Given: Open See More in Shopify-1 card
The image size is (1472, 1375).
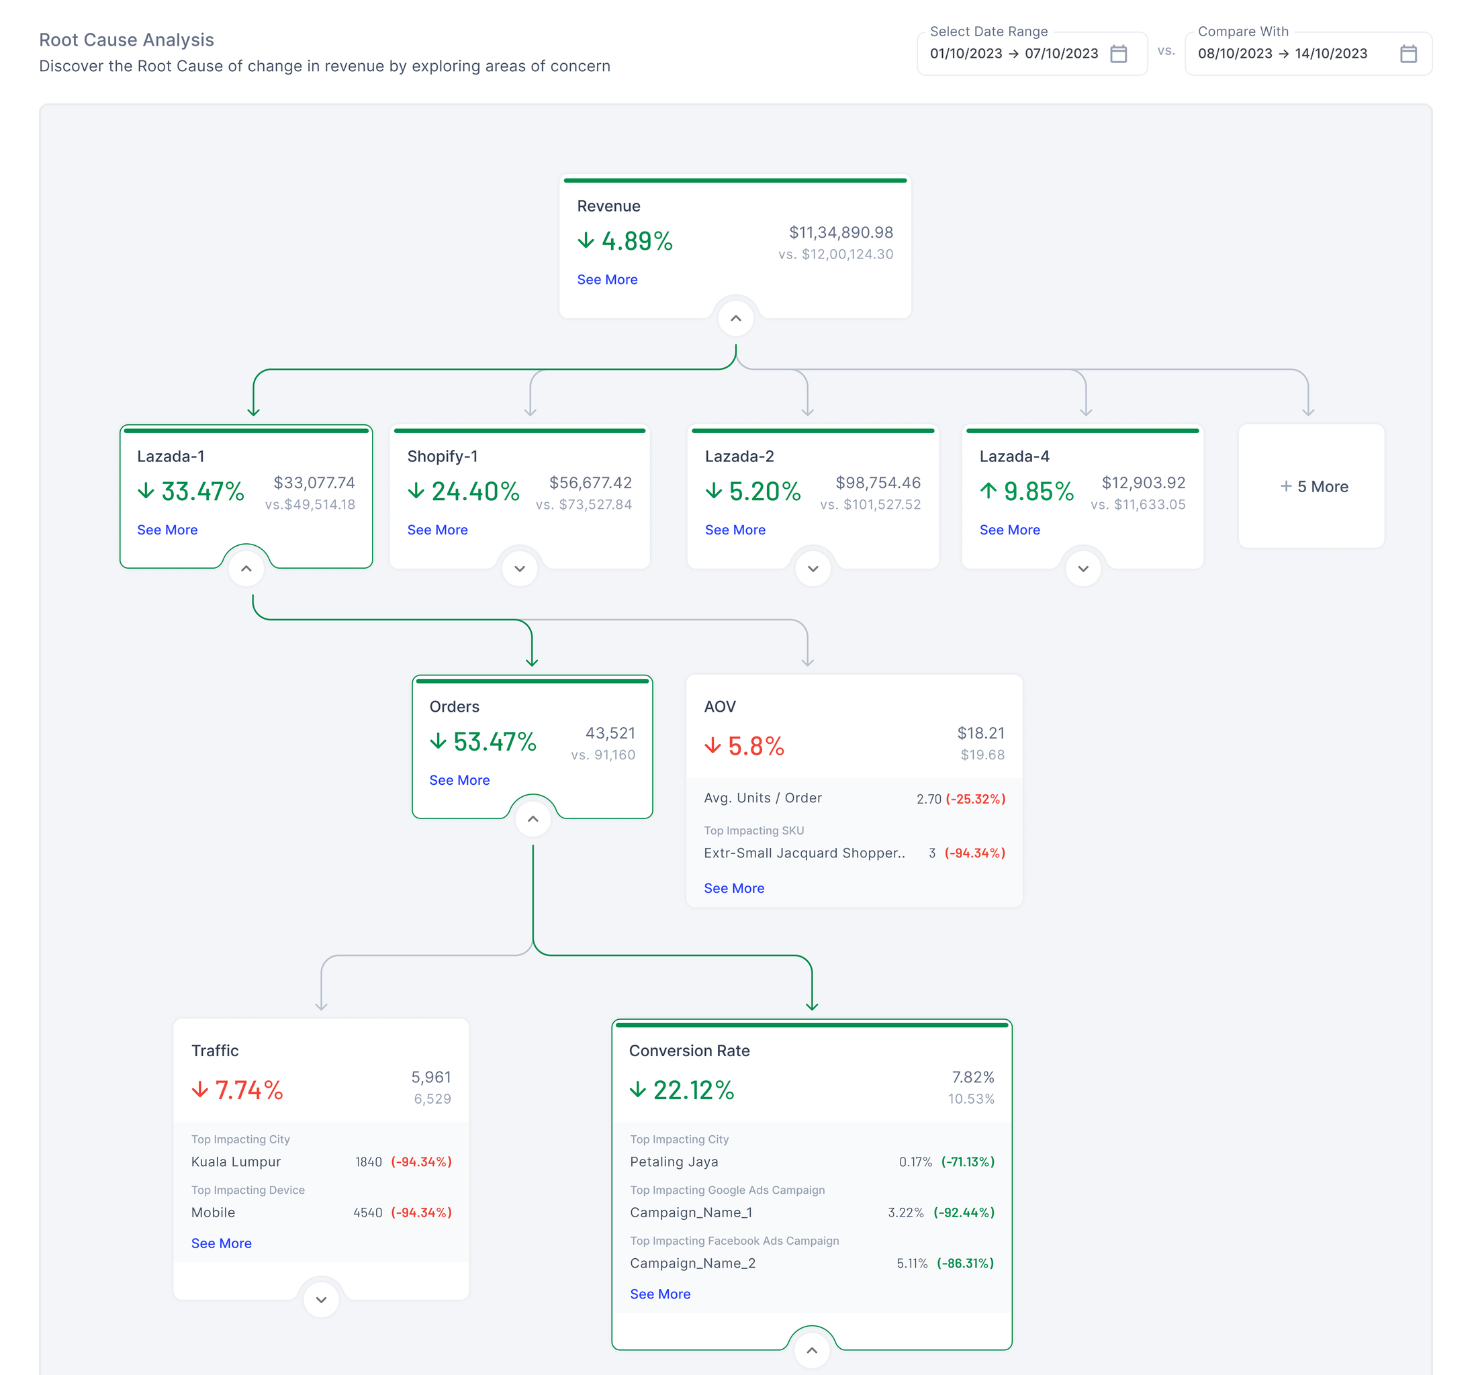Looking at the screenshot, I should (437, 530).
